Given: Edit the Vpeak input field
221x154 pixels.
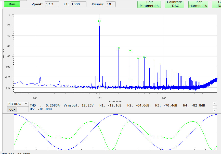Looking at the screenshot, I should (x=52, y=4).
